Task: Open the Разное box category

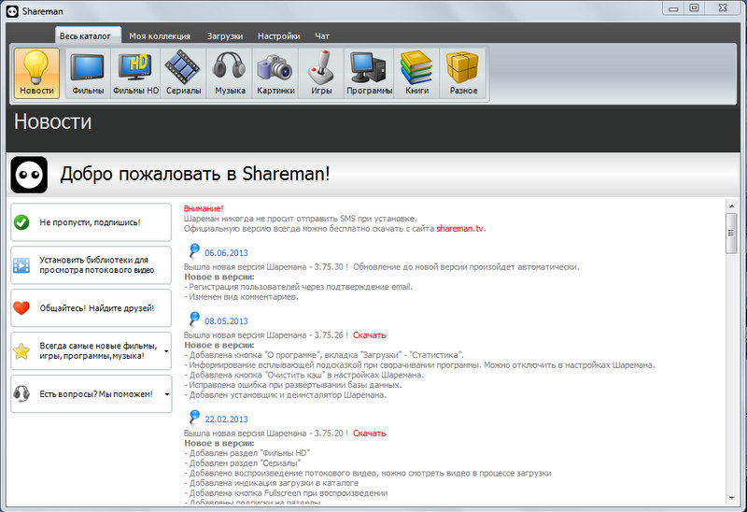Action: pyautogui.click(x=463, y=73)
